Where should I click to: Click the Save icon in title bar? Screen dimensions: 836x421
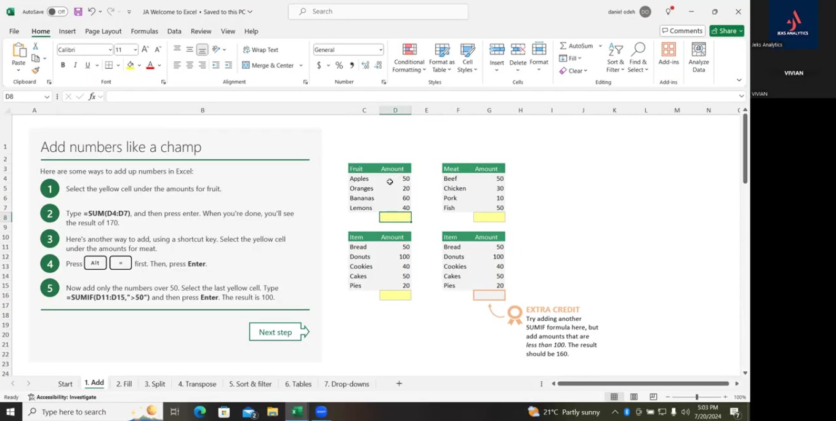pos(78,12)
